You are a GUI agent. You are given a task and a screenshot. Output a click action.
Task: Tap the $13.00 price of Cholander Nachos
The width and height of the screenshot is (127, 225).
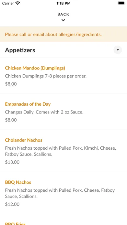tap(12, 162)
